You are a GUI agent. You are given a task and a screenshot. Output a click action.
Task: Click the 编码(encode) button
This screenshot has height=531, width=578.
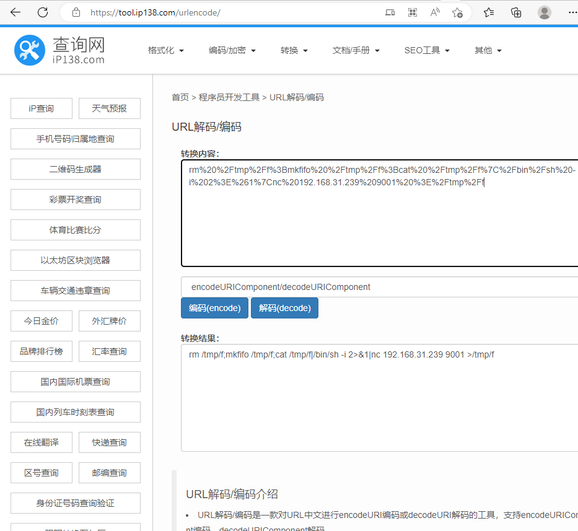pos(214,308)
